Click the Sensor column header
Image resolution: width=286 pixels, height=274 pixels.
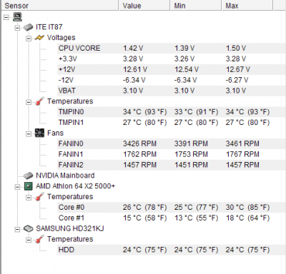[x=60, y=5]
